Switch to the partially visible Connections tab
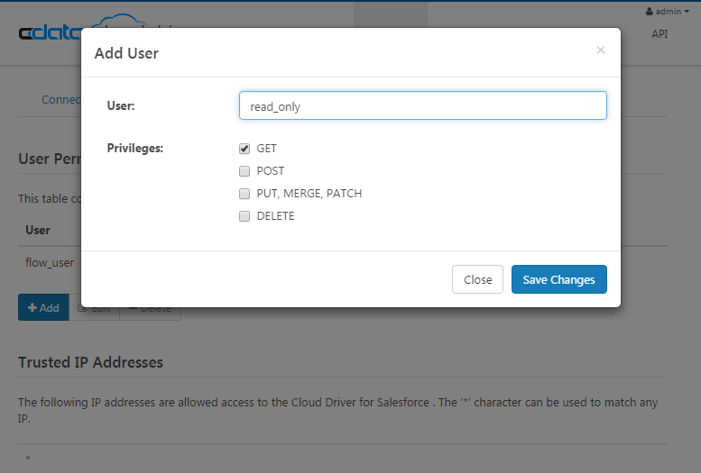 (x=60, y=99)
